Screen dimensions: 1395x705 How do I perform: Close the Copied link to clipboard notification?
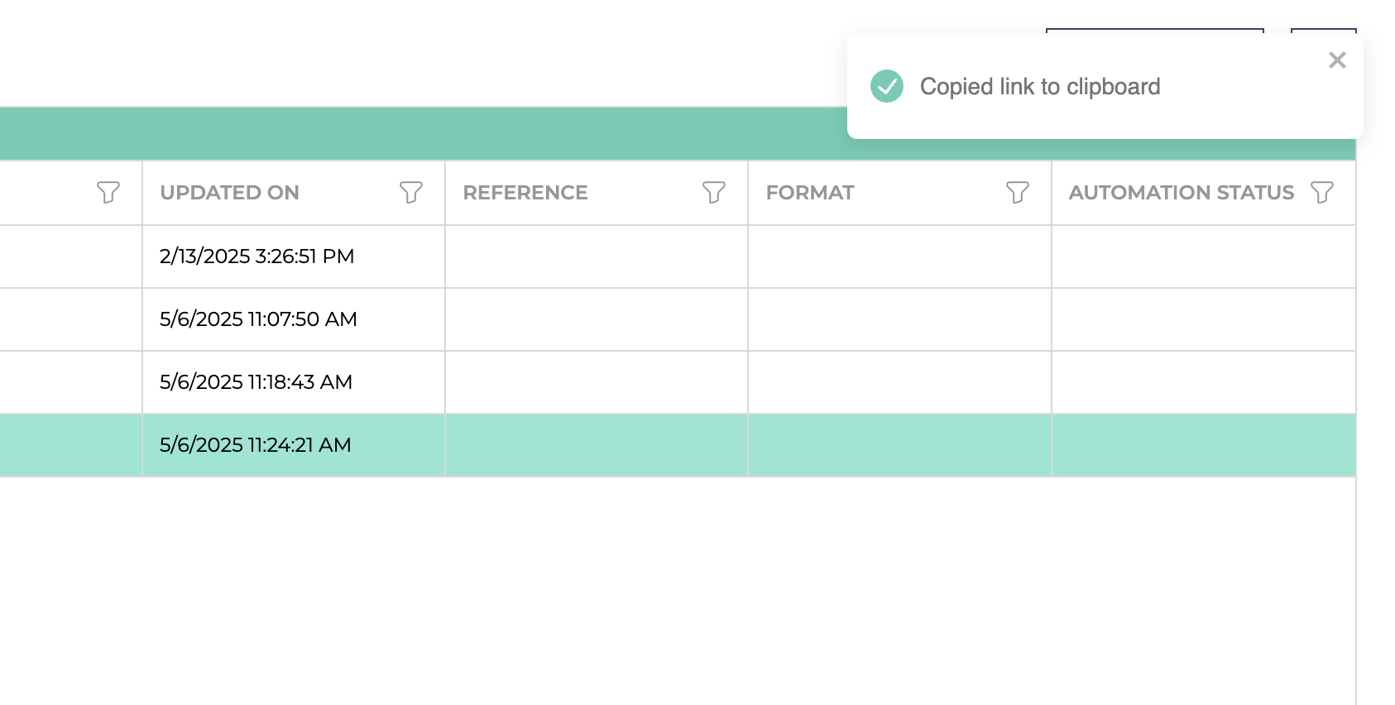[x=1337, y=60]
